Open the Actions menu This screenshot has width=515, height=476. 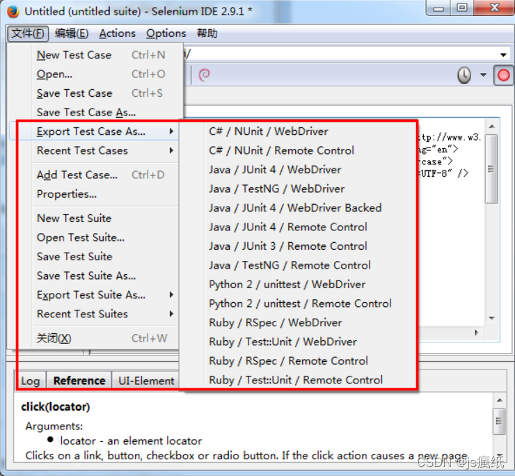click(117, 33)
